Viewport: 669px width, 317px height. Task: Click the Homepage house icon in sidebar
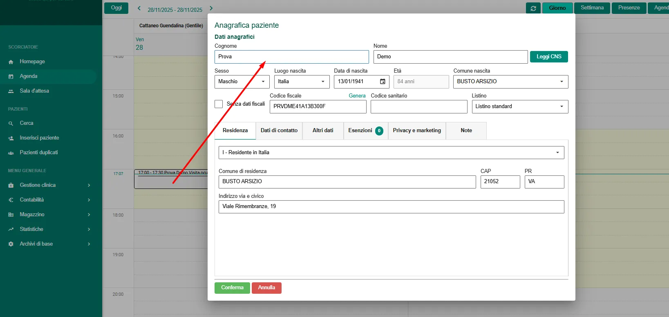point(11,62)
